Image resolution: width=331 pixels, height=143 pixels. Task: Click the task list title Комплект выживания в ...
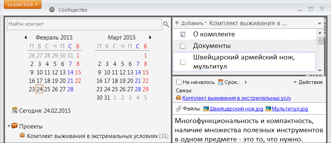(x=248, y=23)
